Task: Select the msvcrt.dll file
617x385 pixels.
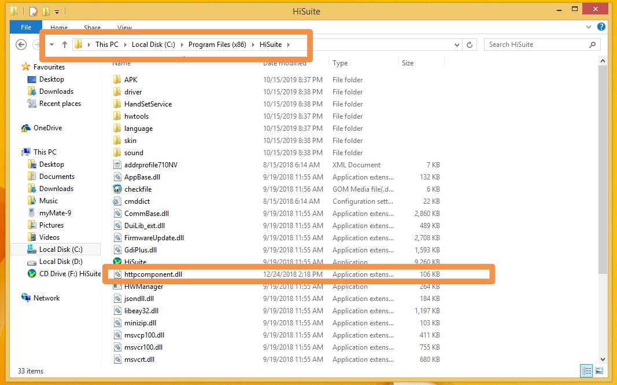Action: (x=139, y=360)
